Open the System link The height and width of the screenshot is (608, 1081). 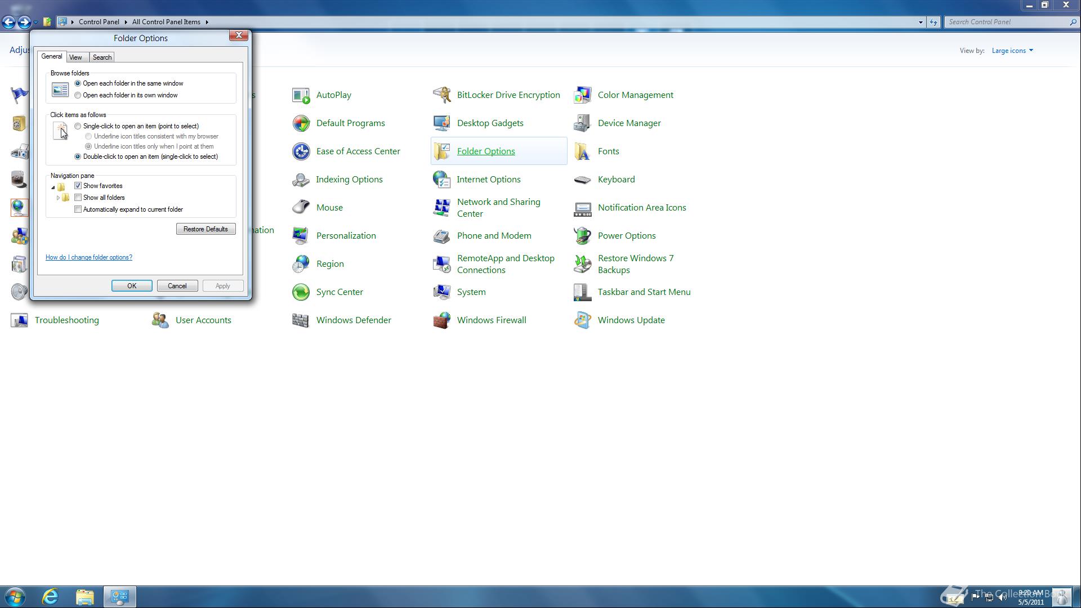coord(471,292)
